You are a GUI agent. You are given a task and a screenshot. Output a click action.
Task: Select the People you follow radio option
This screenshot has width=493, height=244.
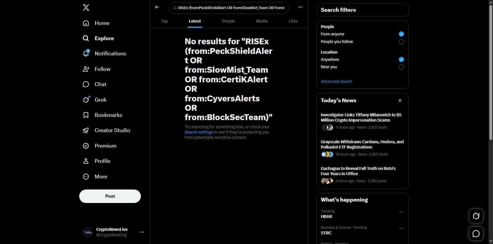point(401,41)
